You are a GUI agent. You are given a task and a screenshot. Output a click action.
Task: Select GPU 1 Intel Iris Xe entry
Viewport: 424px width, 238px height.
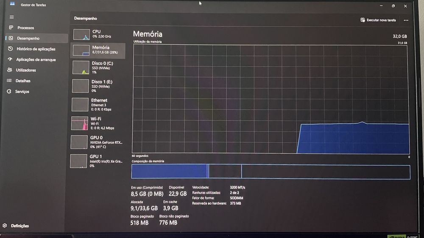click(x=97, y=161)
